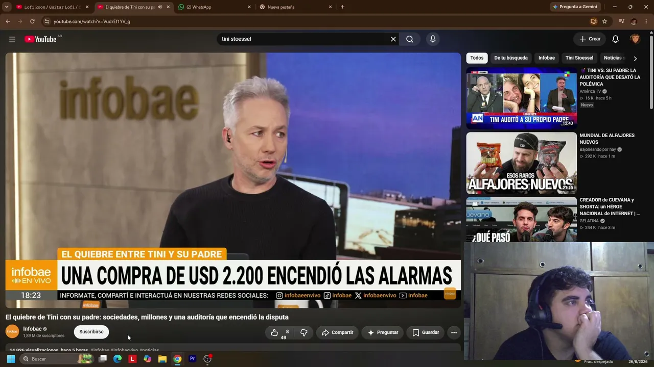Open the TINI VS. SU PADRE video thumbnail
The width and height of the screenshot is (654, 367).
coord(521,98)
